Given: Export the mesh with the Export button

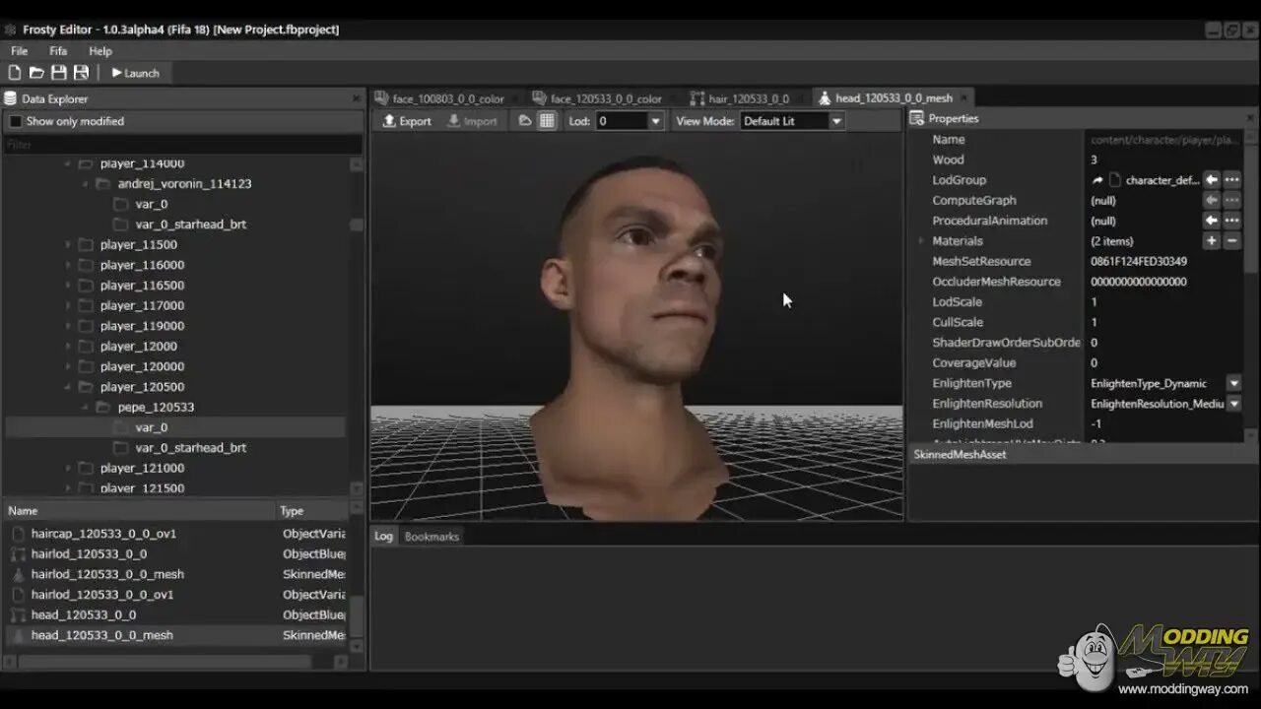Looking at the screenshot, I should [x=407, y=121].
